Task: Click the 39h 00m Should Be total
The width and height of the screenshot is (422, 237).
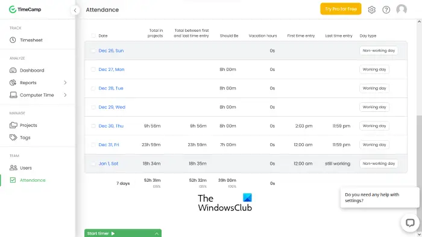Action: (x=227, y=180)
